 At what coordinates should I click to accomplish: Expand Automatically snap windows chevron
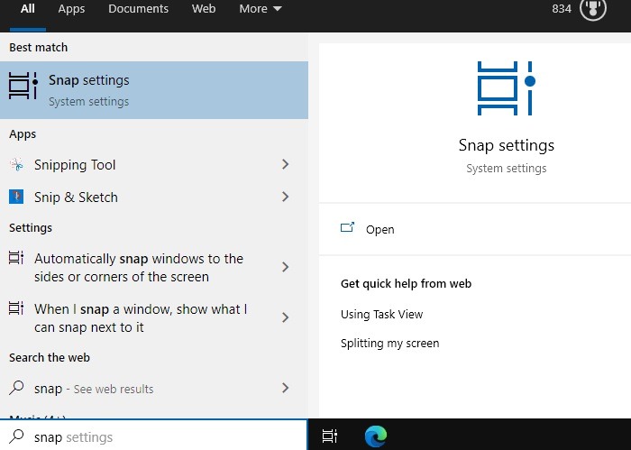[x=286, y=267]
